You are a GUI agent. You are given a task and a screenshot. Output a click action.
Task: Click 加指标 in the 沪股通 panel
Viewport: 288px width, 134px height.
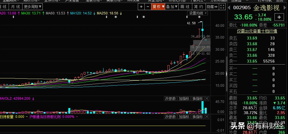pyautogui.click(x=184, y=117)
